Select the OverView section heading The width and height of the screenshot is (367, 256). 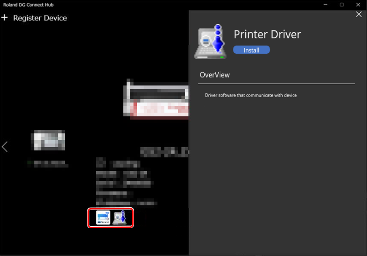click(215, 75)
